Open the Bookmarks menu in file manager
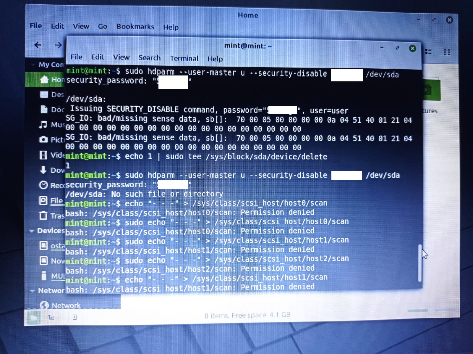Screen dimensions: 473x354 click(x=135, y=27)
